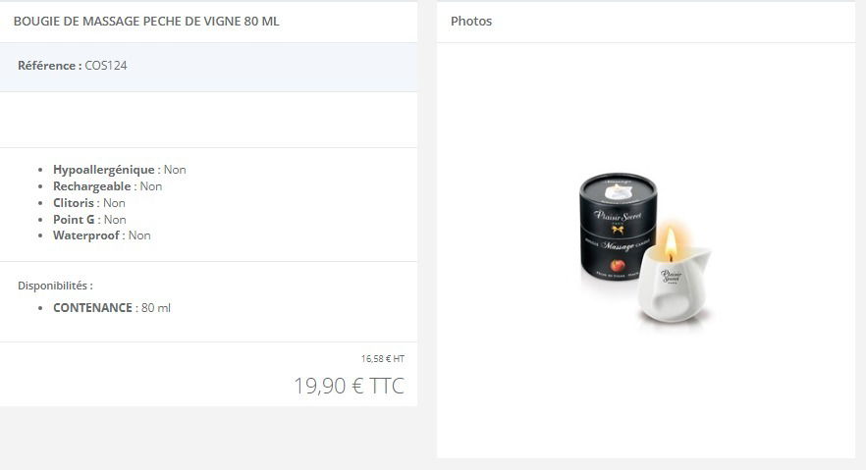
Task: Click the CONTENANCE 80 ml entry
Action: 112,307
